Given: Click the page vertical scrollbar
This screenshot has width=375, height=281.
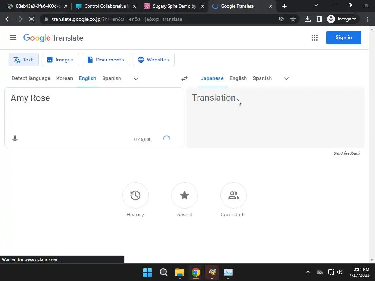Looking at the screenshot, I should coord(371,145).
